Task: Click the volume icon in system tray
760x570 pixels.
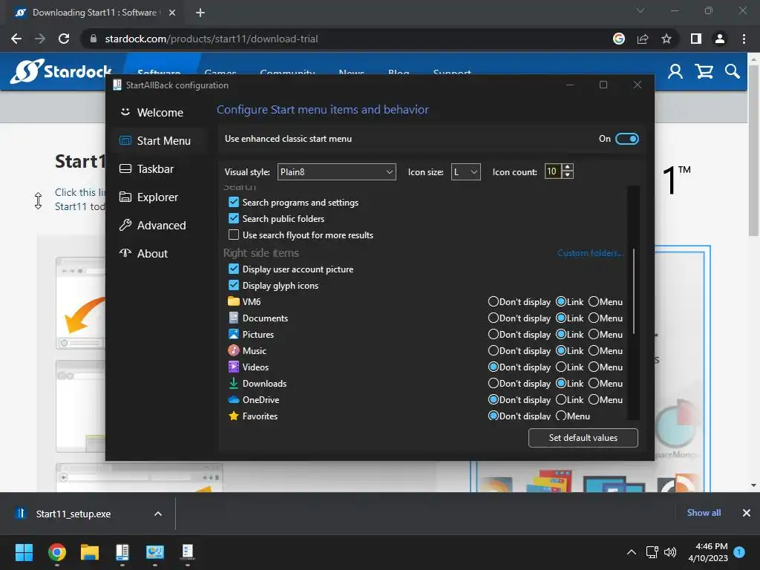Action: pyautogui.click(x=670, y=552)
